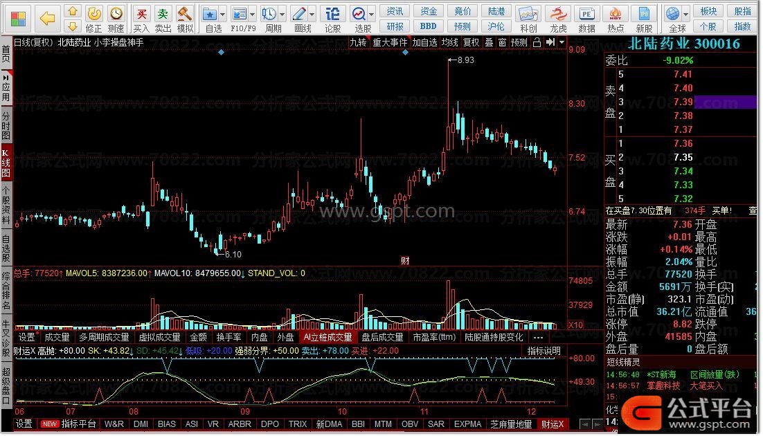Viewport: 763px width, 436px height.
Task: Open the 指标说明 indicator description
Action: point(544,351)
